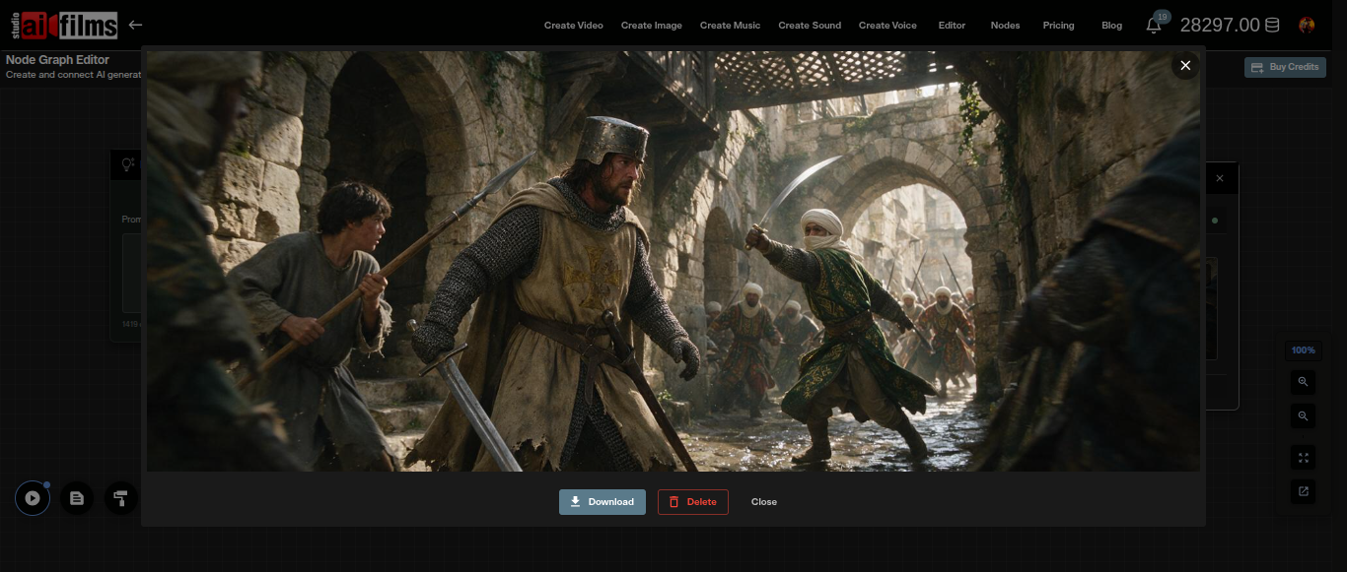Go to the Nodes page

pos(1005,26)
